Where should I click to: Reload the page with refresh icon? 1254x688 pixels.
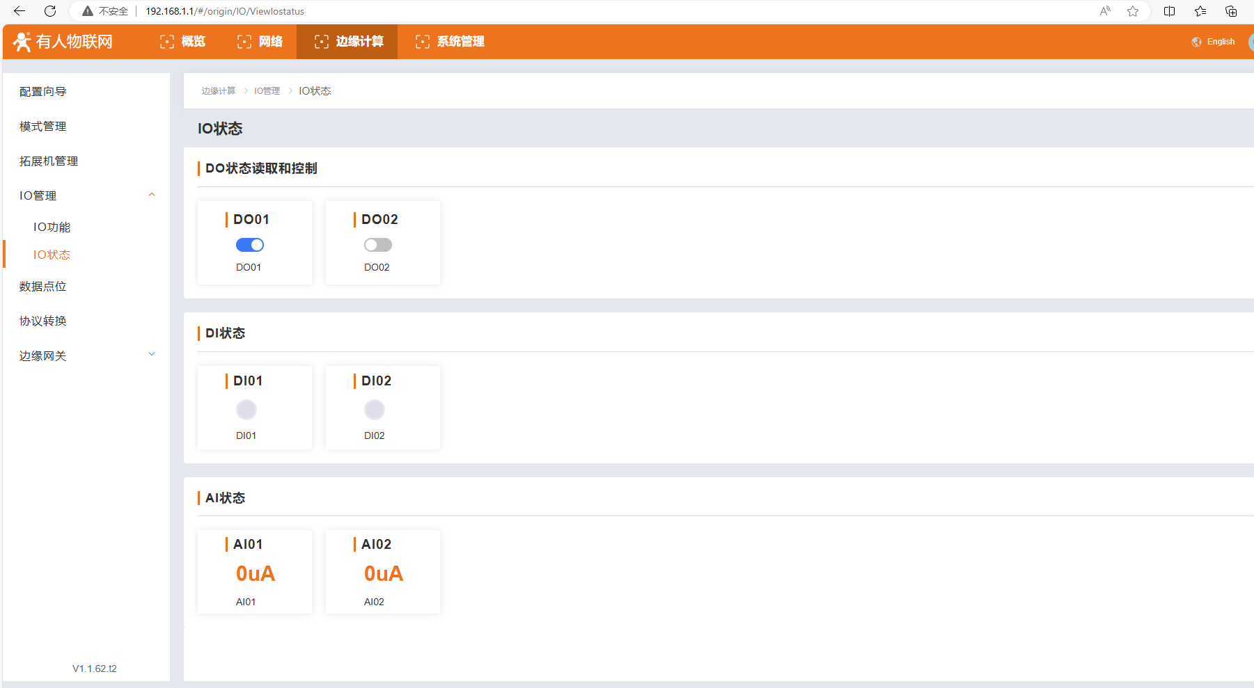50,11
